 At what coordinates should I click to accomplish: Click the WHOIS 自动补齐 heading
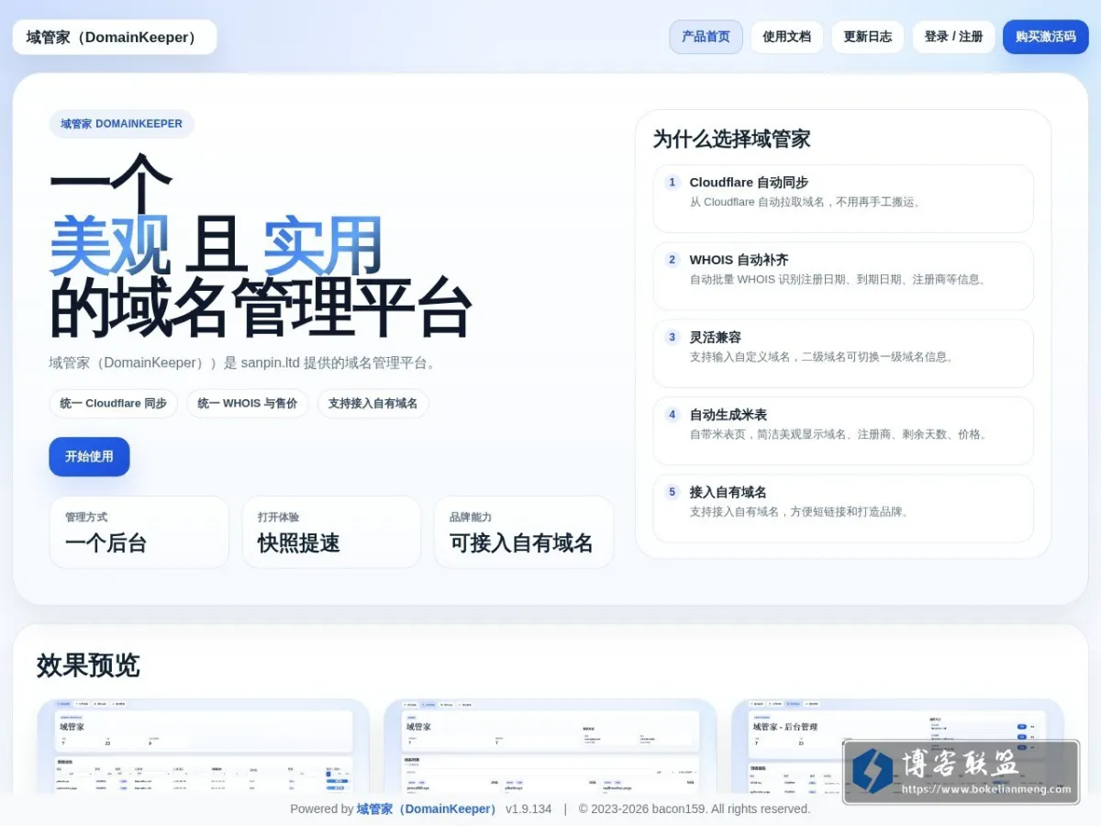(739, 260)
